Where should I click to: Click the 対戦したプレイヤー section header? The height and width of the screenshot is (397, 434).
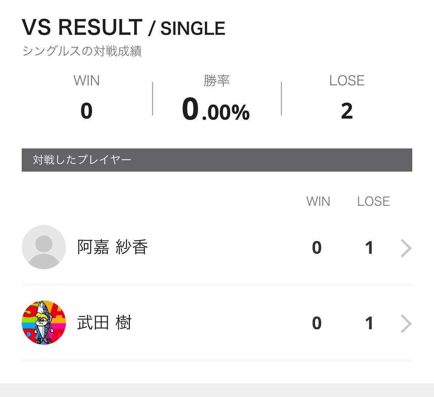pyautogui.click(x=217, y=160)
